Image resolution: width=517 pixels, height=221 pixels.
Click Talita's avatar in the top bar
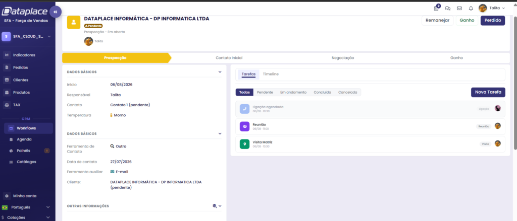tap(483, 8)
